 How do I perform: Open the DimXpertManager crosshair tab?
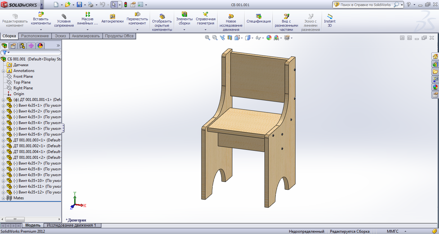pyautogui.click(x=31, y=46)
